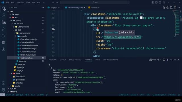Switch to the page.jsx editor tab

[x=54, y=8]
